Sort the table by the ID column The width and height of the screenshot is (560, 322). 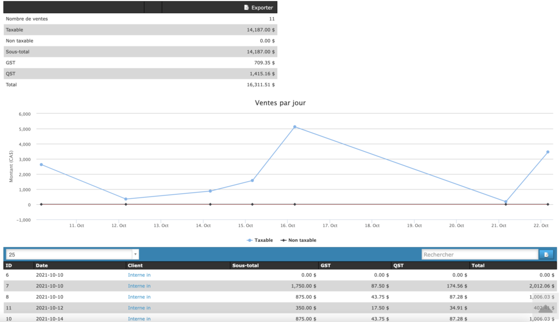(x=9, y=266)
